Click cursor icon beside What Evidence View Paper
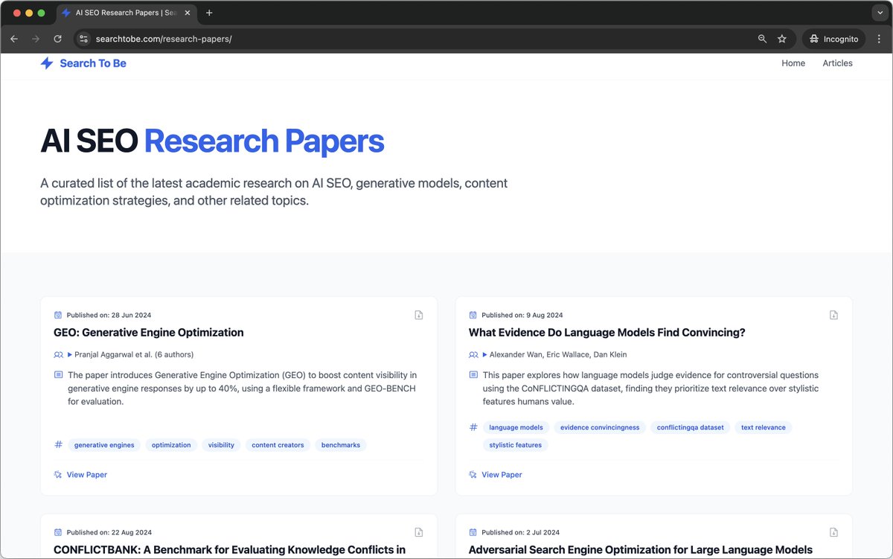 473,475
